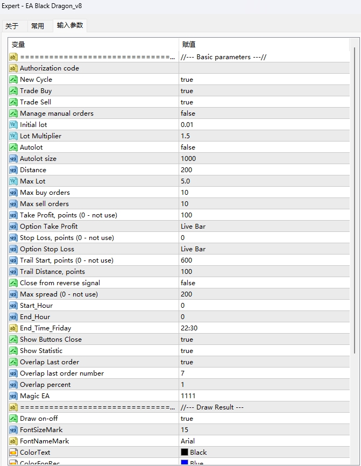
Task: Click the color-type icon beside ColorText
Action: pos(13,453)
